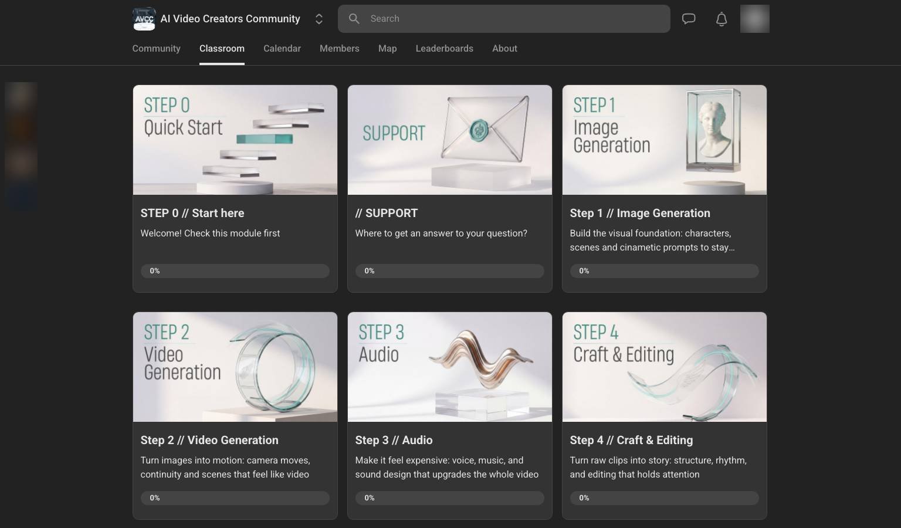This screenshot has width=901, height=528.
Task: Click 'Build the visual foundation' description
Action: [652, 240]
